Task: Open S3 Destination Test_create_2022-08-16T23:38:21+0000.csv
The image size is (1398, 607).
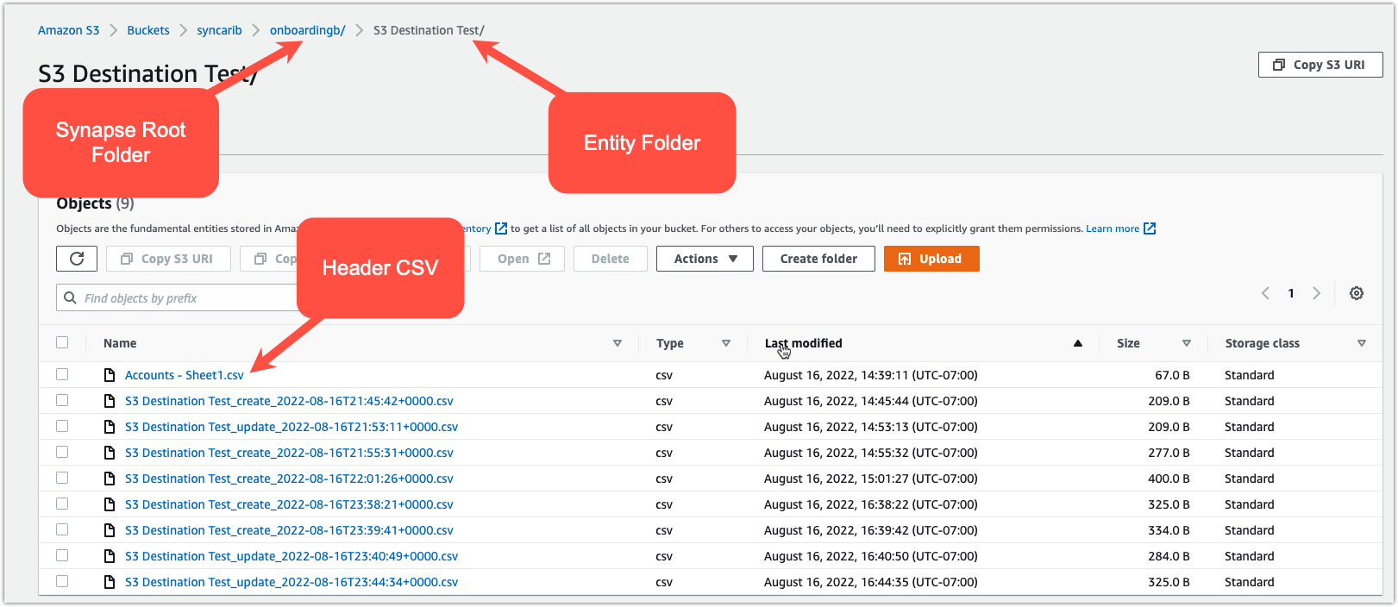Action: point(289,504)
